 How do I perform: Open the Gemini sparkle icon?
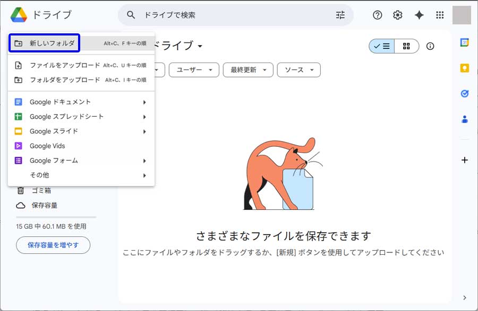tap(419, 15)
